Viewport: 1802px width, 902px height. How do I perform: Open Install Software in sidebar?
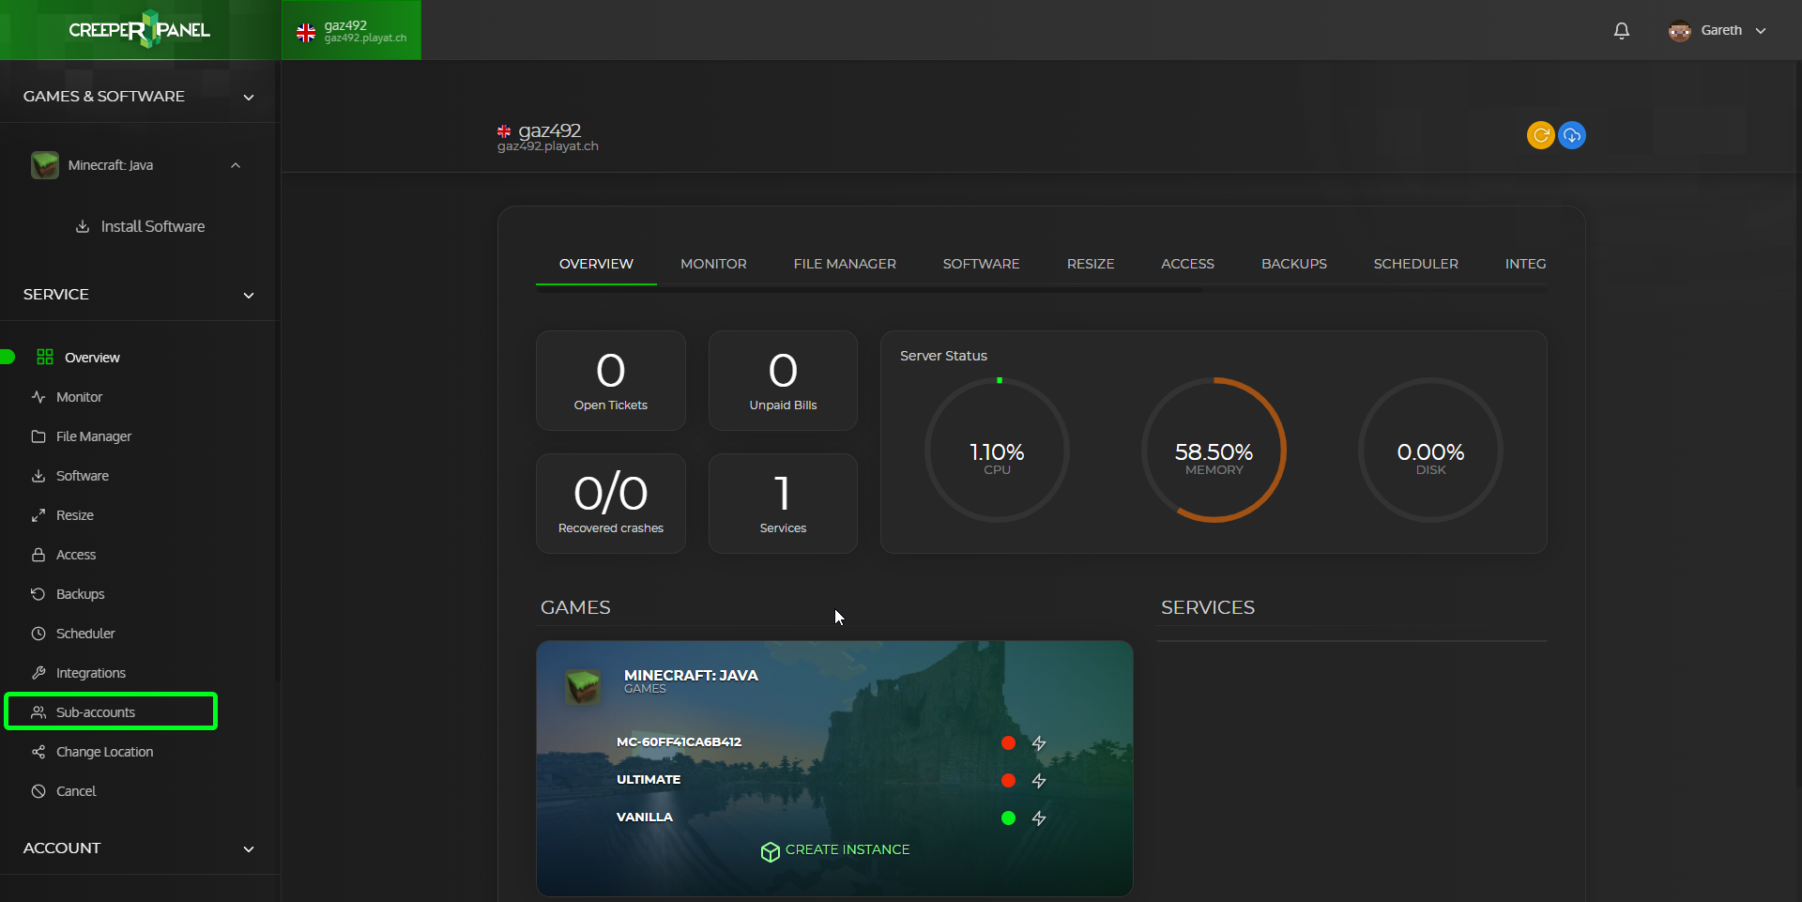point(141,226)
